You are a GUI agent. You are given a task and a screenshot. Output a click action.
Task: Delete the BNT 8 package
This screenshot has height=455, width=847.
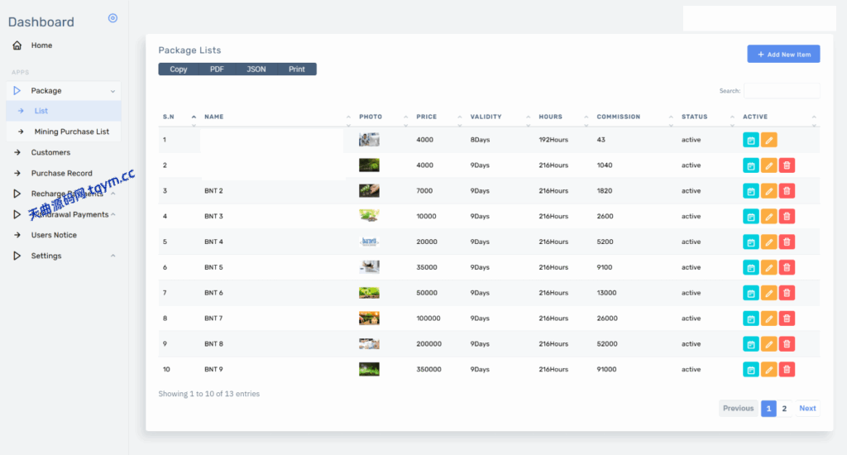pyautogui.click(x=787, y=343)
